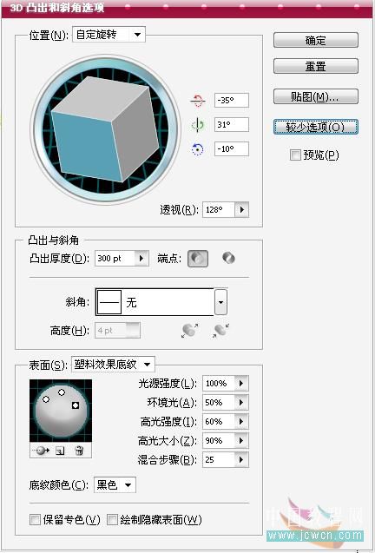Select the bevel extent in icon
This screenshot has width=375, height=553.
(x=220, y=331)
